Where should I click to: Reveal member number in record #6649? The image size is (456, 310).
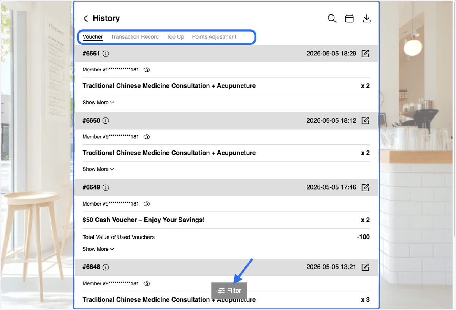pyautogui.click(x=147, y=204)
